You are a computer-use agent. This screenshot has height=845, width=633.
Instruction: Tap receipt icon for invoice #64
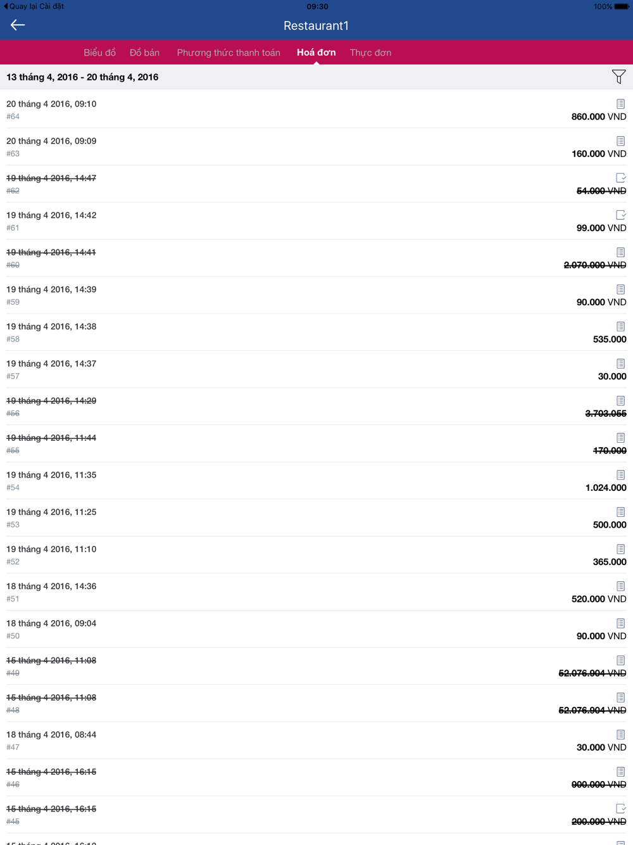click(x=620, y=104)
